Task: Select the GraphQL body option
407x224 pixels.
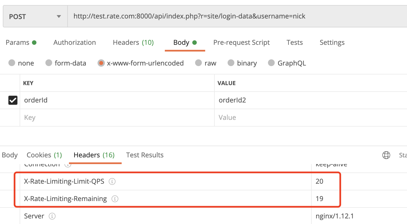Action: coord(271,63)
